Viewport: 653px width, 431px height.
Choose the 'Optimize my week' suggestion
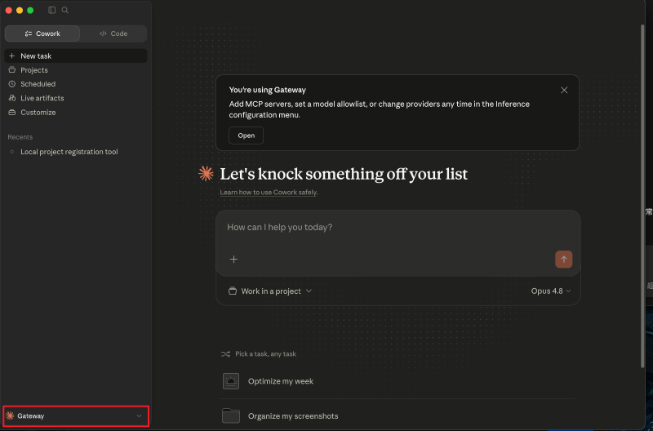398,381
